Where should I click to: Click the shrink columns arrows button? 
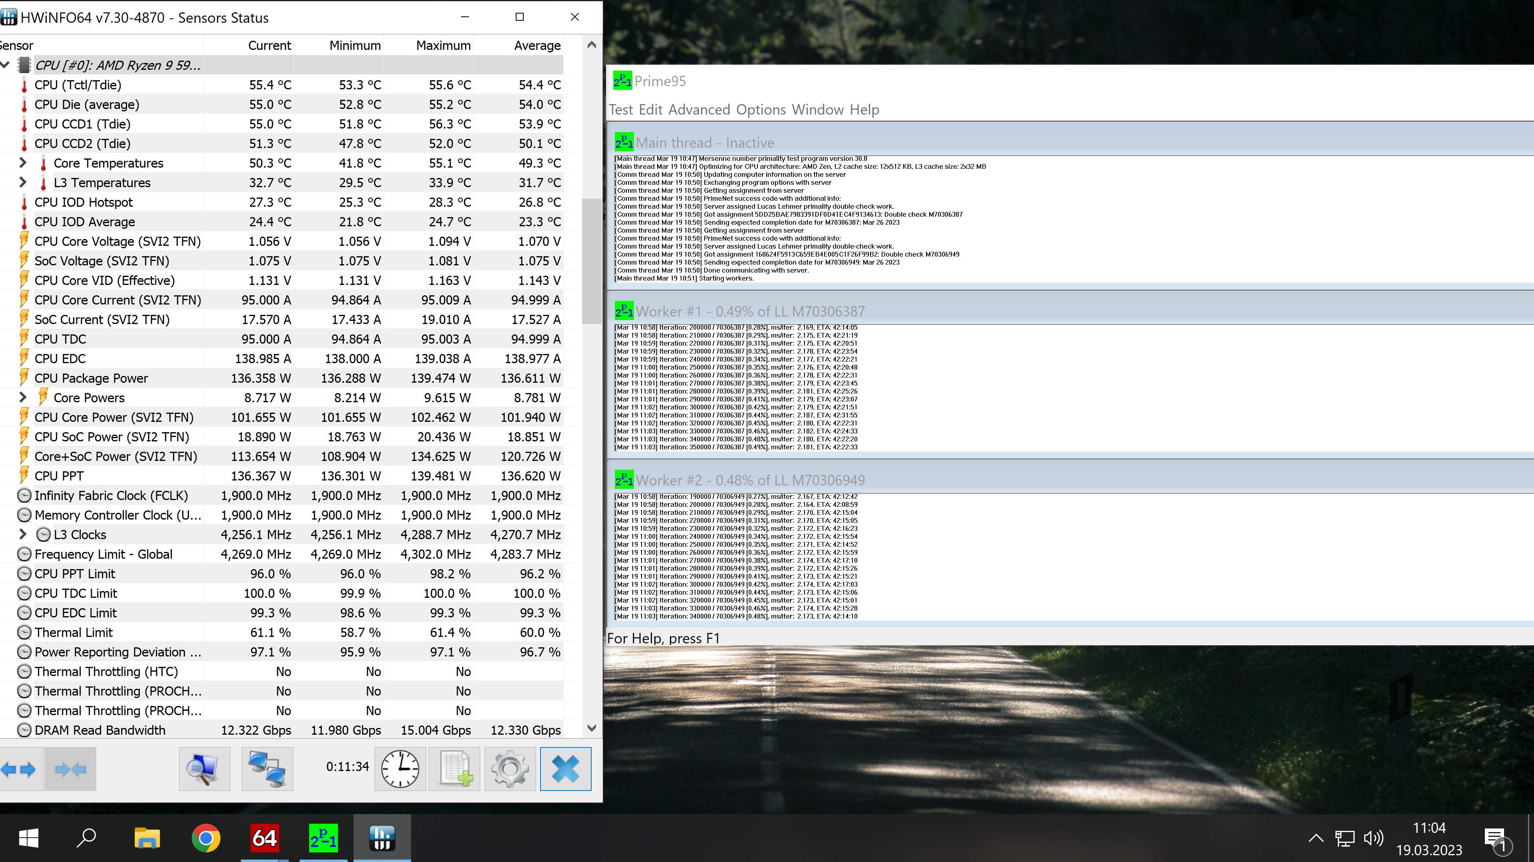tap(70, 769)
